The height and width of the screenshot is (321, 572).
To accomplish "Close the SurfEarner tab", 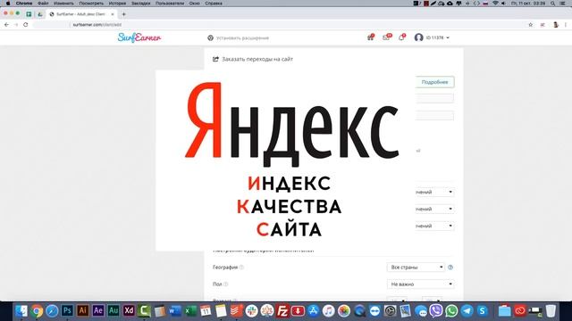I will pyautogui.click(x=113, y=14).
